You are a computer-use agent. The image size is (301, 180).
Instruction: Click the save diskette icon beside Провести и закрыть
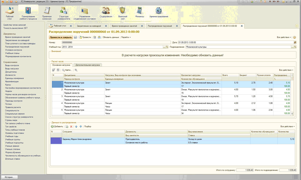click(x=75, y=37)
